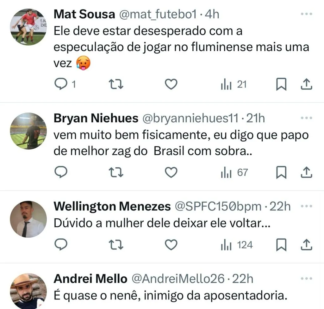Like Bryan Niehues's tweet
324x309 pixels.
click(x=171, y=172)
